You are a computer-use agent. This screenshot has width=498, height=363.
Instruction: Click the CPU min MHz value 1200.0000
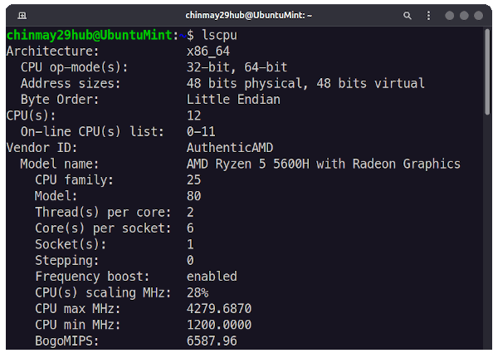tap(219, 325)
